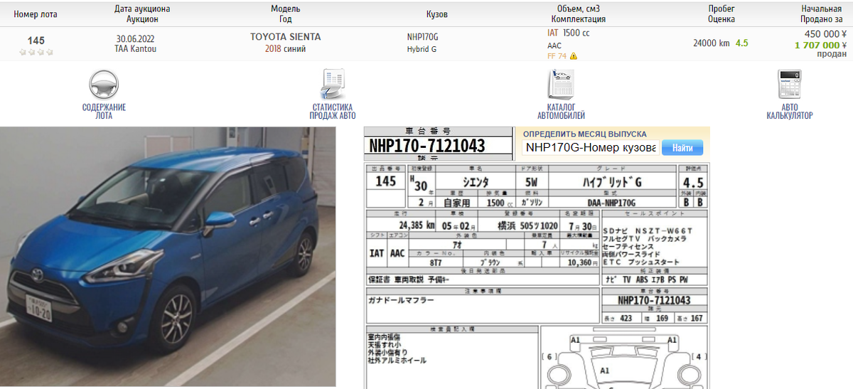
Task: Click the year 2018 синий text
Action: pos(285,49)
